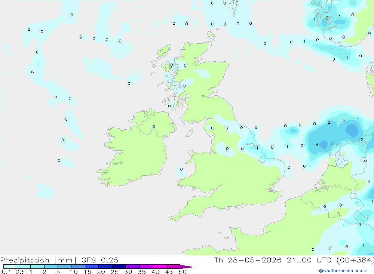Click the 15–20 mm royal blue swatch
The width and height of the screenshot is (374, 274).
[x=92, y=267]
